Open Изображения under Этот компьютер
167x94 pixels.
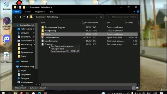coord(27,83)
